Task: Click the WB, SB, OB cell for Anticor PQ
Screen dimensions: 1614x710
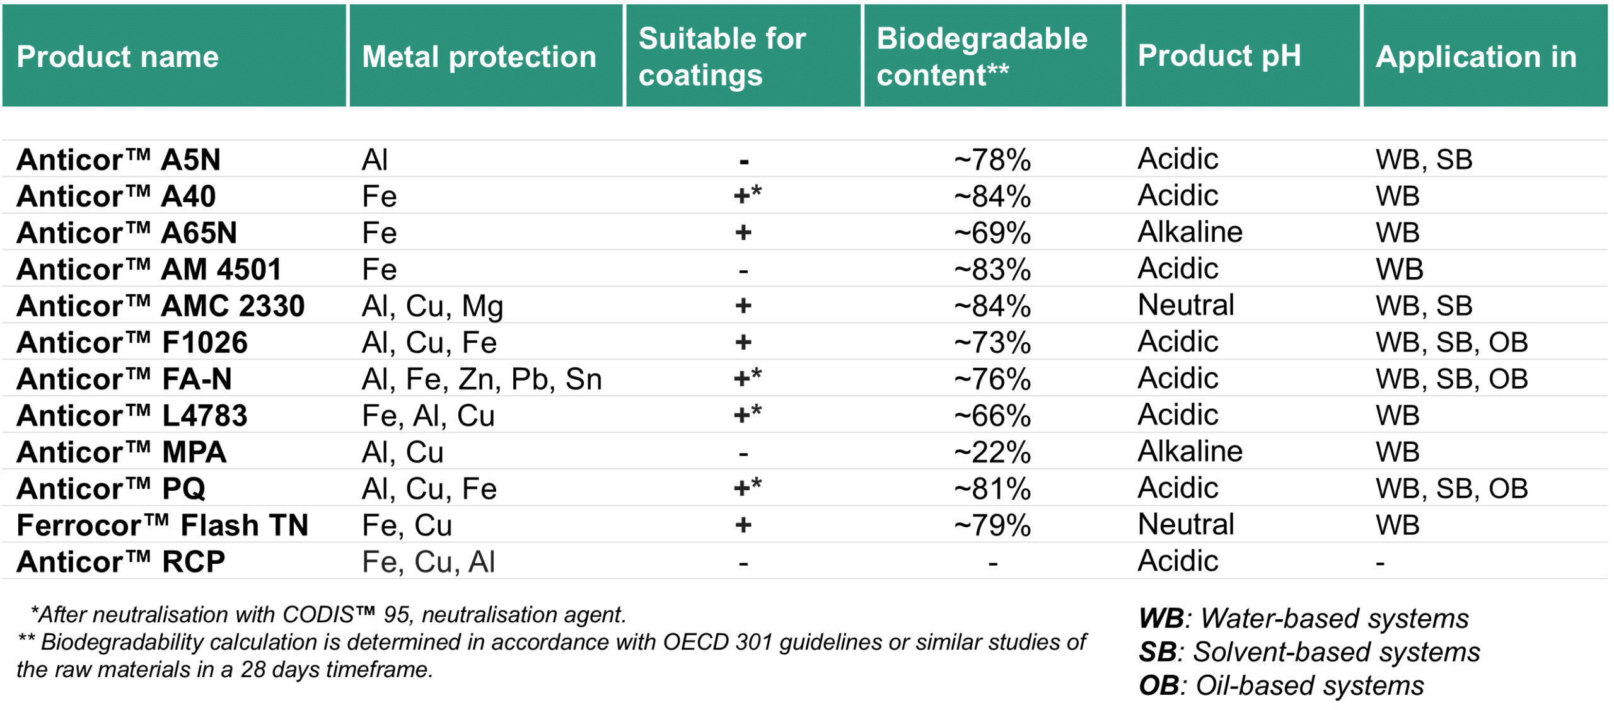Action: 1451,488
